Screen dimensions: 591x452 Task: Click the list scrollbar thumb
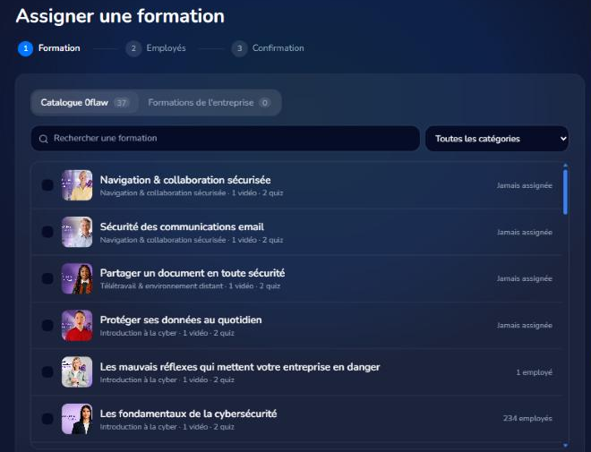click(x=565, y=192)
